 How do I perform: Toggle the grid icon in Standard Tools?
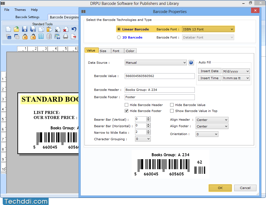pyautogui.click(x=41, y=37)
